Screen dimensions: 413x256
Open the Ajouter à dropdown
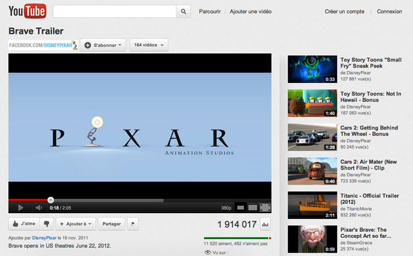click(x=75, y=224)
